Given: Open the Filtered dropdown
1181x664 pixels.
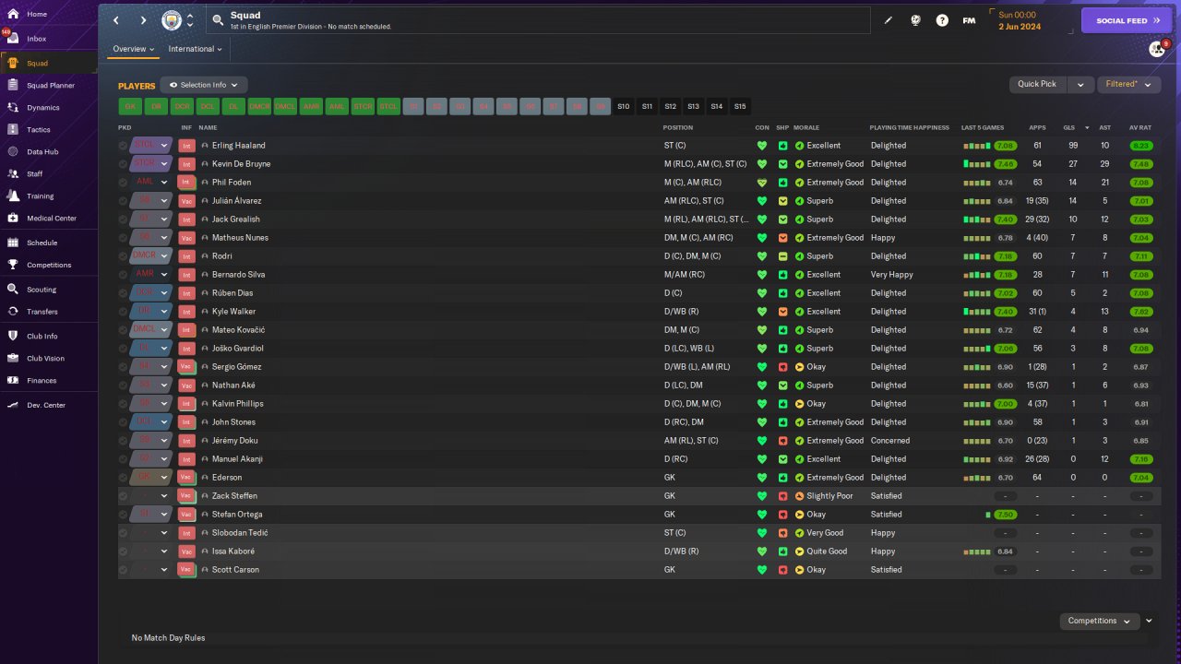Looking at the screenshot, I should [1129, 84].
